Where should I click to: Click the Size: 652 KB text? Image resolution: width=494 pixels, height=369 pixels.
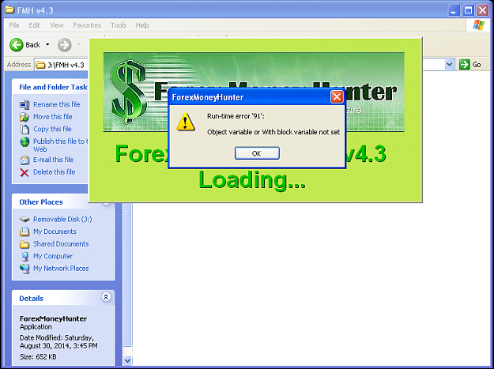coord(38,357)
